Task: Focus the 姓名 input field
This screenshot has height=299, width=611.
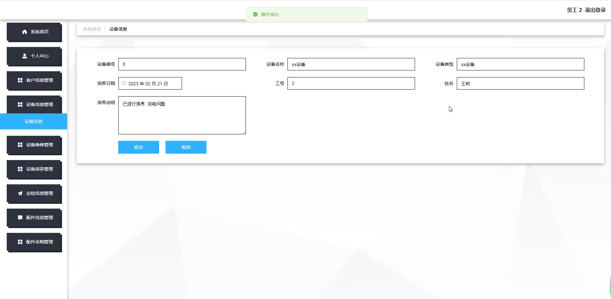Action: (521, 83)
